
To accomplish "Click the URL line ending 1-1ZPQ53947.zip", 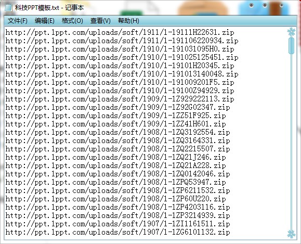I will pyautogui.click(x=115, y=182).
